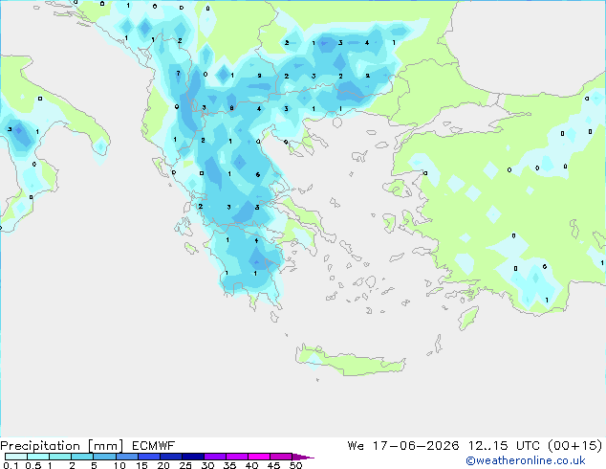Image resolution: width=606 pixels, height=469 pixels.
Task: Click the legend label '40'
Action: 252,465
